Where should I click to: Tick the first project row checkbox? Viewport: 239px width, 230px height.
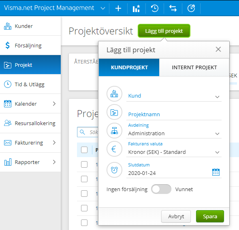(84, 164)
